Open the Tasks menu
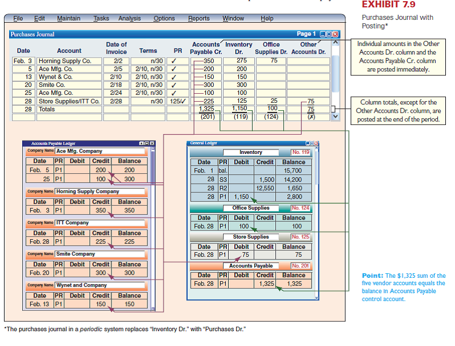455x346 pixels. pyautogui.click(x=101, y=18)
